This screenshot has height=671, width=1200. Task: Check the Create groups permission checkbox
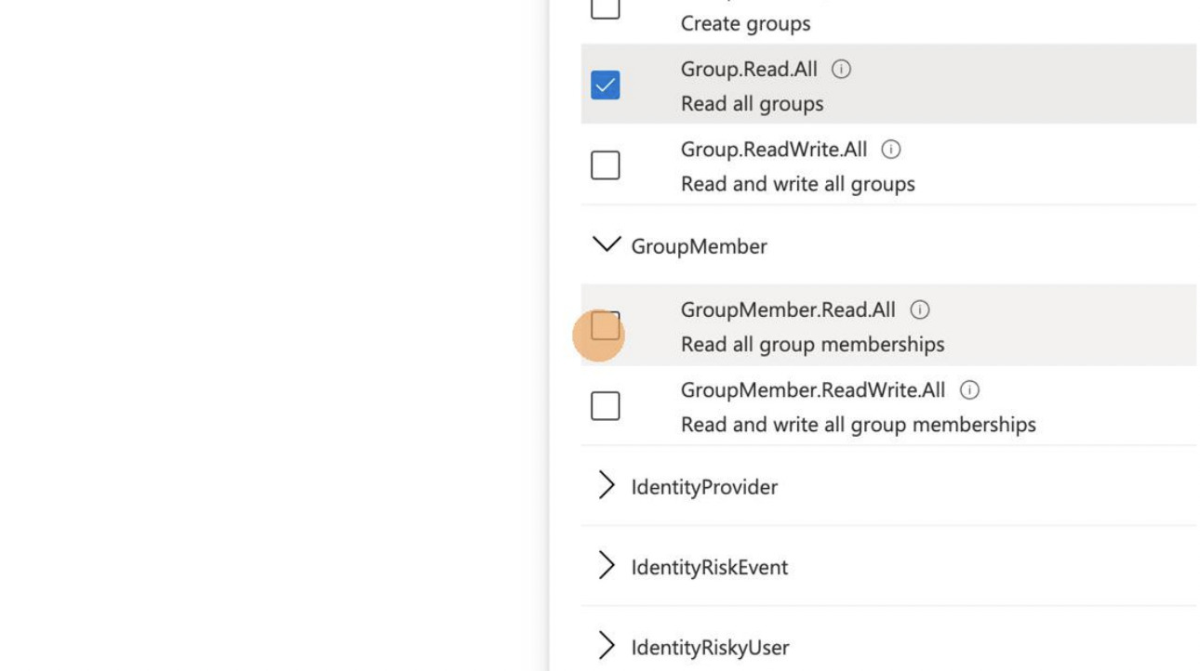[605, 7]
